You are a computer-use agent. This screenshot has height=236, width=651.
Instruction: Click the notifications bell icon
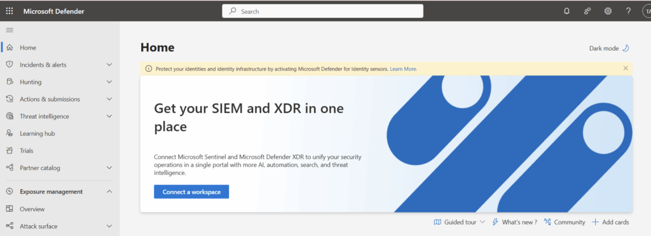pos(566,11)
